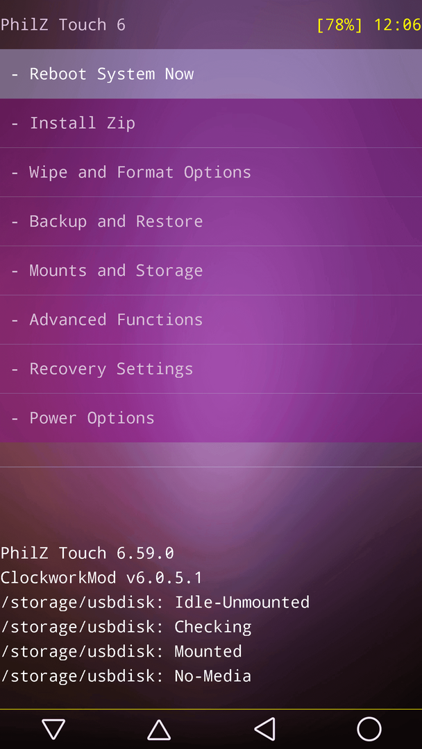The height and width of the screenshot is (749, 422).
Task: Tap the circle select icon
Action: tap(369, 730)
